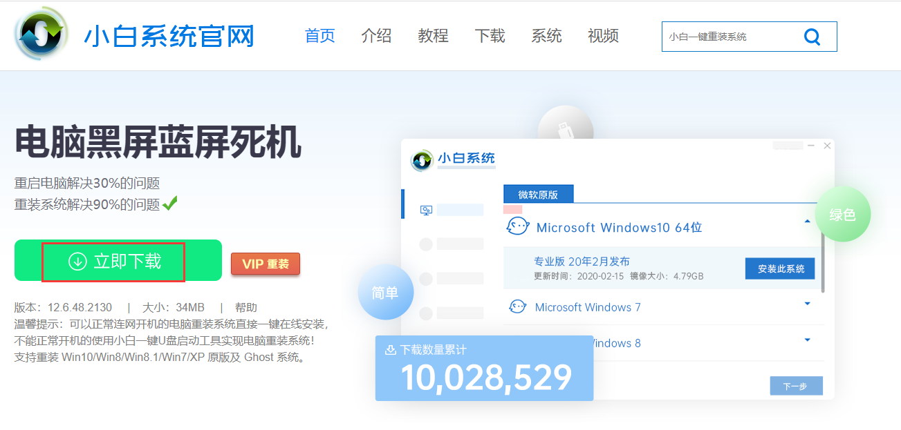Screen dimensions: 901x430
Task: Close the installer preview window
Action: (827, 146)
